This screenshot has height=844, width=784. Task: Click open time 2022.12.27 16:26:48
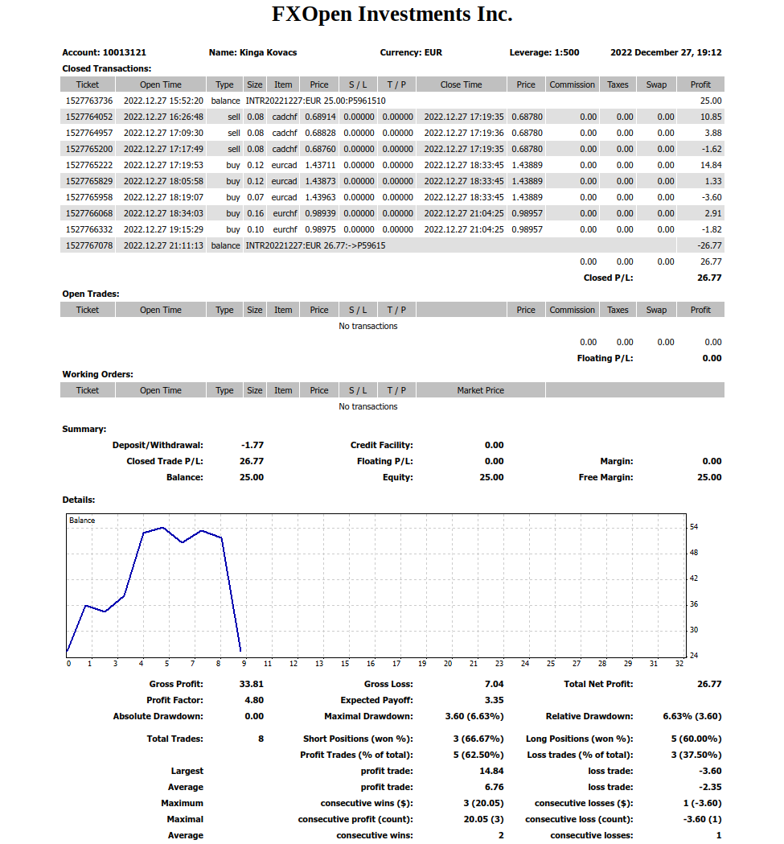click(x=163, y=117)
